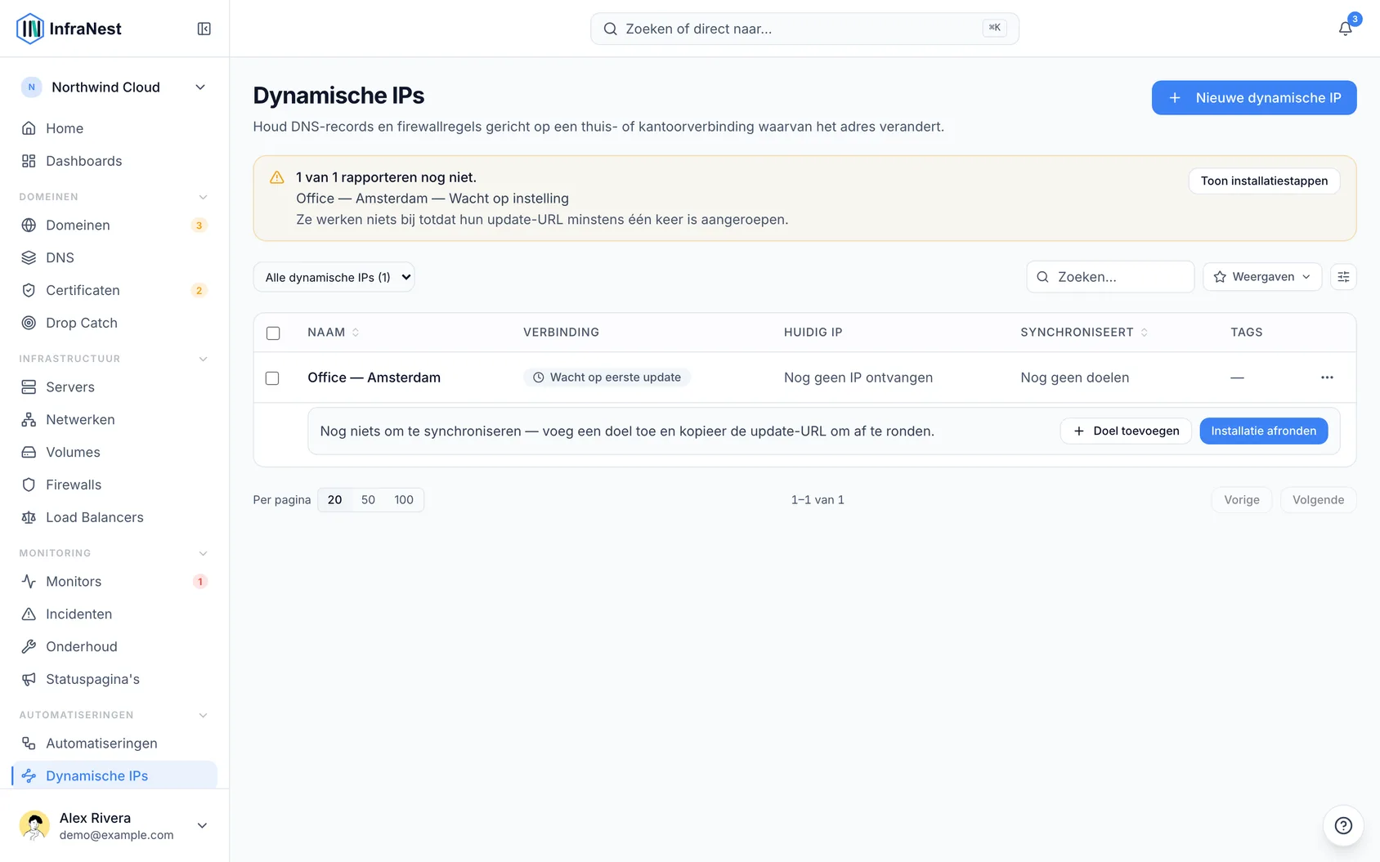Click the Netwerken network icon
This screenshot has height=862, width=1380.
(x=29, y=419)
